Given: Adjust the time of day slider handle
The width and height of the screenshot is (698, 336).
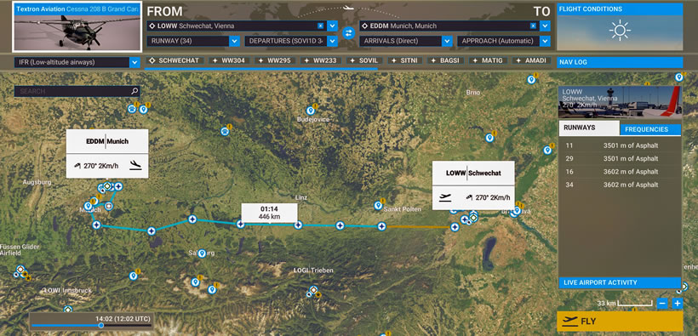Looking at the screenshot, I should 101,326.
